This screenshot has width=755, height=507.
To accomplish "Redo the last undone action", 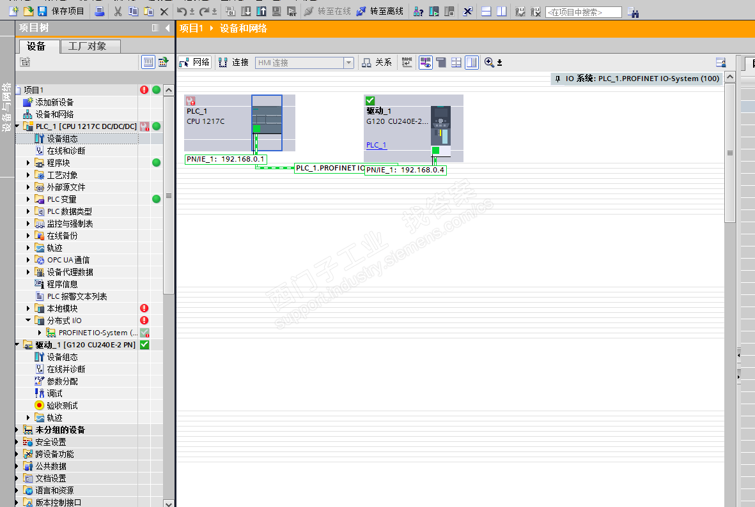I will [x=204, y=11].
